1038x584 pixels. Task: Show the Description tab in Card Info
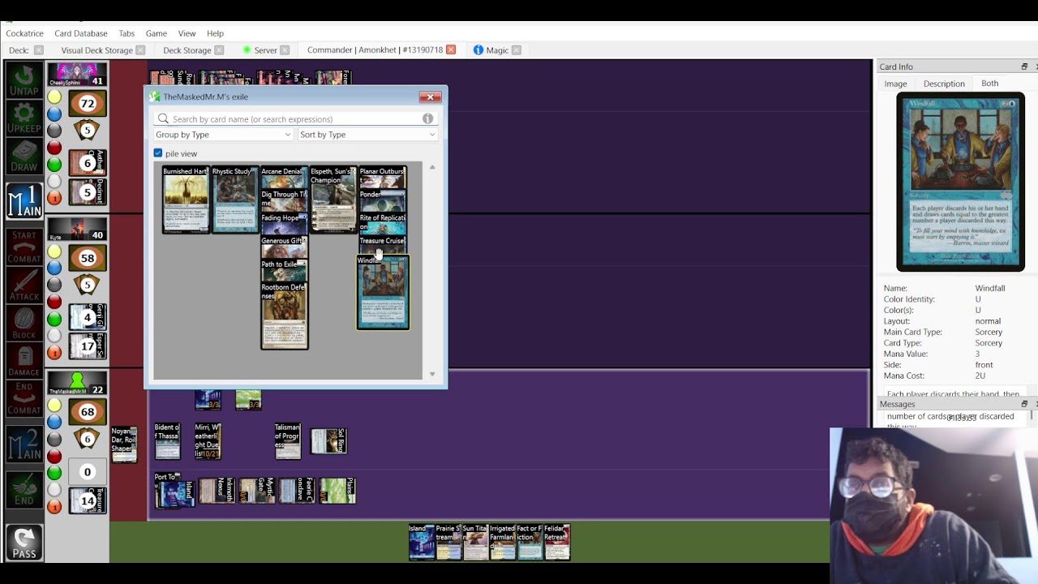pos(944,84)
